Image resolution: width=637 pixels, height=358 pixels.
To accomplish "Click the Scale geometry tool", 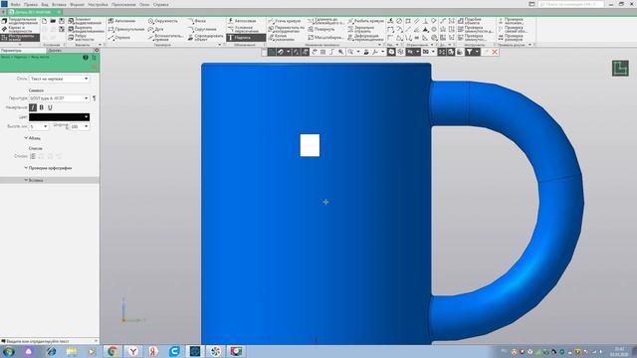I will coord(325,38).
